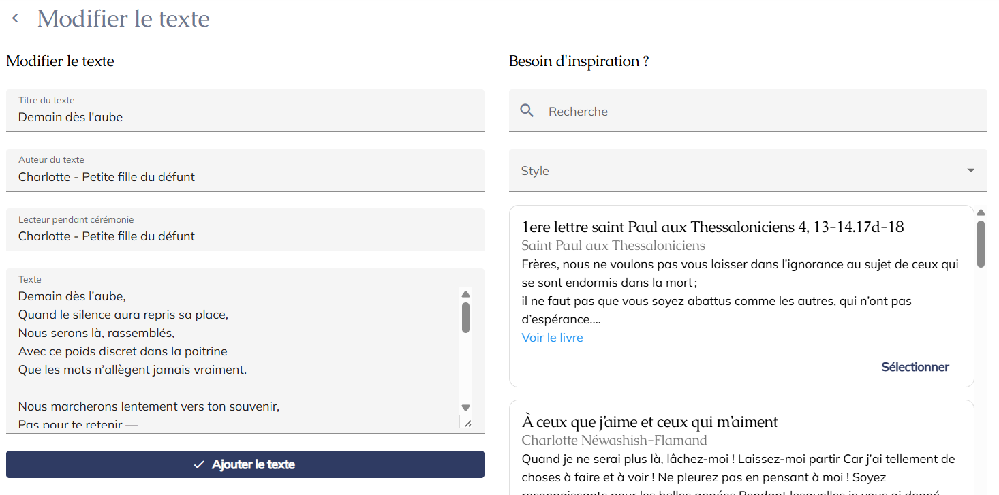This screenshot has height=495, width=999.
Task: Click Sélectionner on the Thessaloniciens card
Action: tap(915, 367)
